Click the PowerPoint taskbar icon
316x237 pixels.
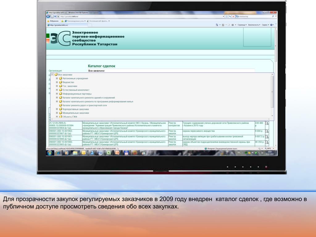tap(117, 153)
